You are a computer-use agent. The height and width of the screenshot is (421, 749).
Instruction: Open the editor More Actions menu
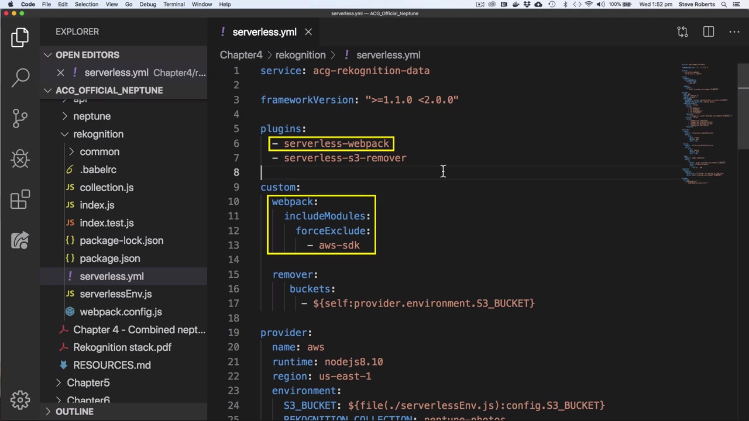[734, 32]
